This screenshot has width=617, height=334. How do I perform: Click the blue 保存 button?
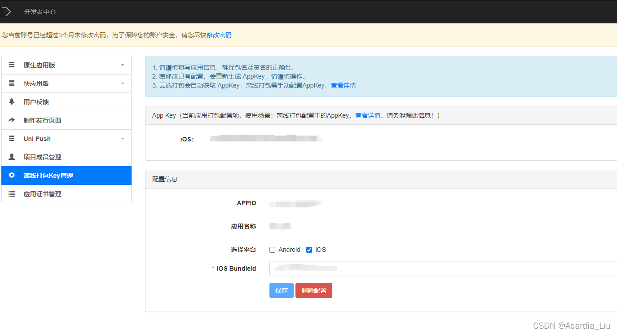(x=282, y=290)
